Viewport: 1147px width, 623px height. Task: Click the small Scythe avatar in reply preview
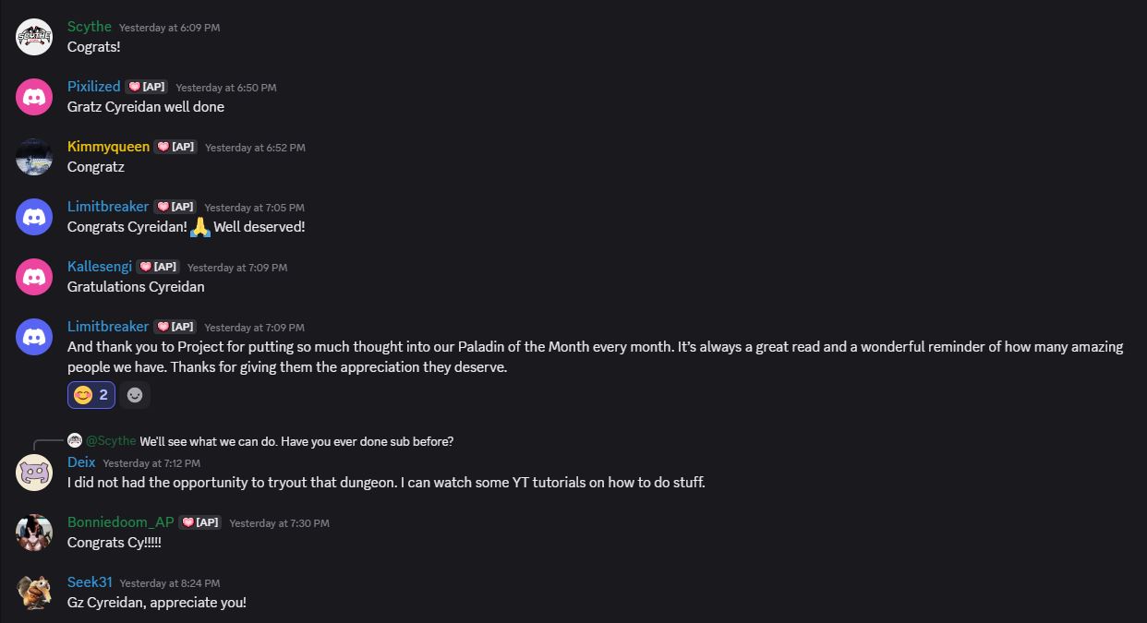pyautogui.click(x=75, y=441)
